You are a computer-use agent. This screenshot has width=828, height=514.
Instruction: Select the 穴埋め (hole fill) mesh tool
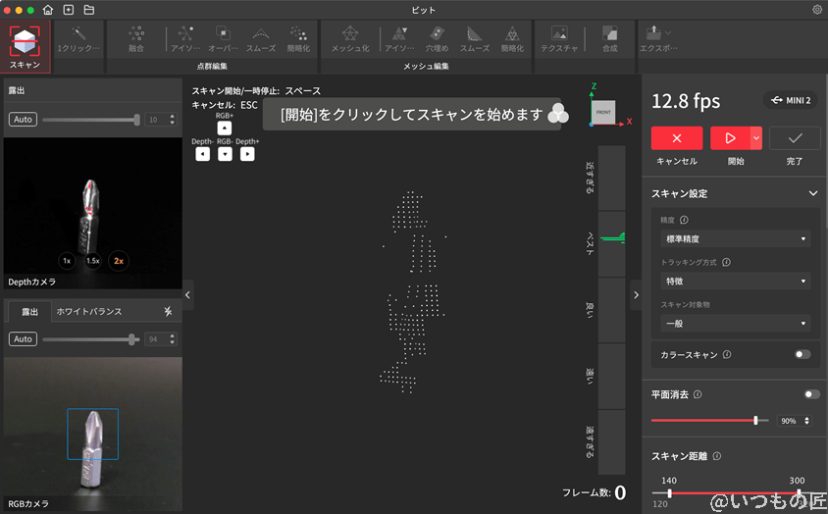437,39
